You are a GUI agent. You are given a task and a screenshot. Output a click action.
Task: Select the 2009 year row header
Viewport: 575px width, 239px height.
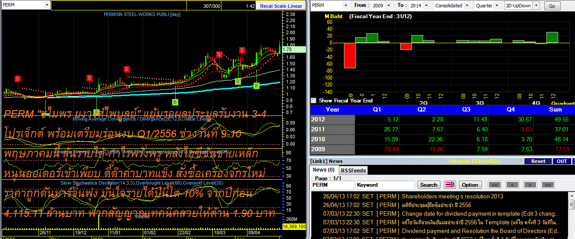coord(332,149)
